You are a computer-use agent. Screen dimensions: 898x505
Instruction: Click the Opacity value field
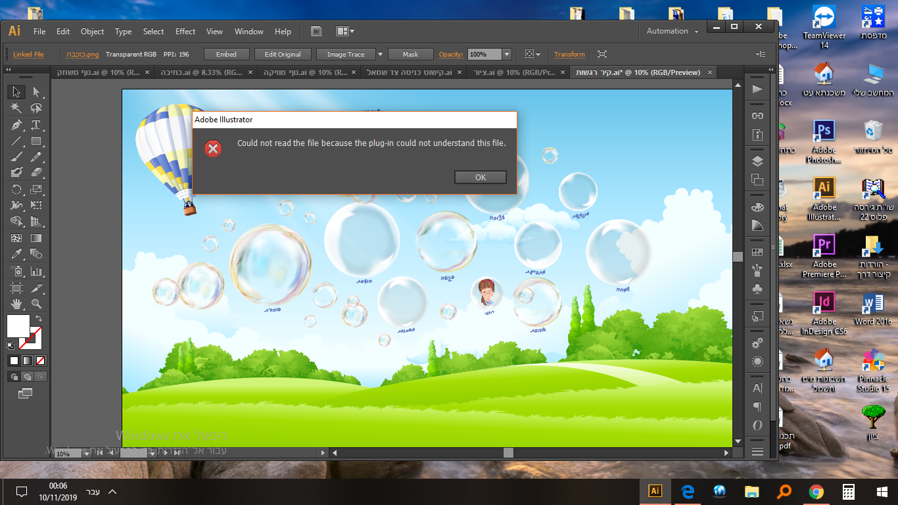click(484, 55)
